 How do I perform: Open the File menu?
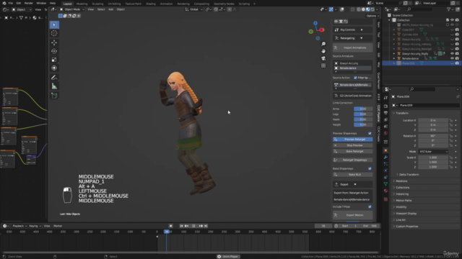(x=11, y=3)
